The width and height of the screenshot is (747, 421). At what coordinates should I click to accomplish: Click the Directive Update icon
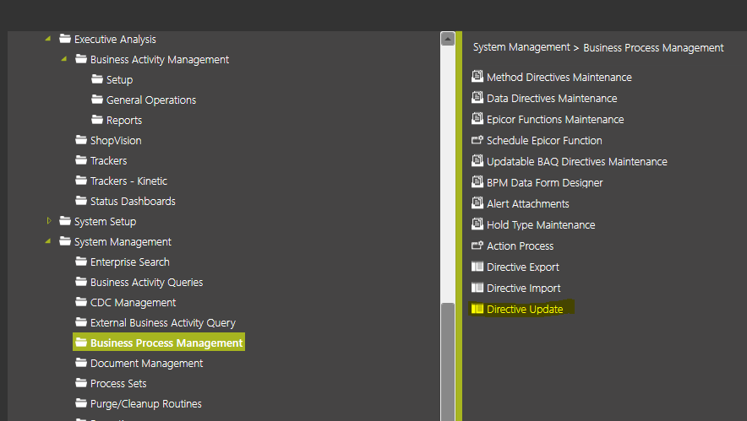(477, 309)
